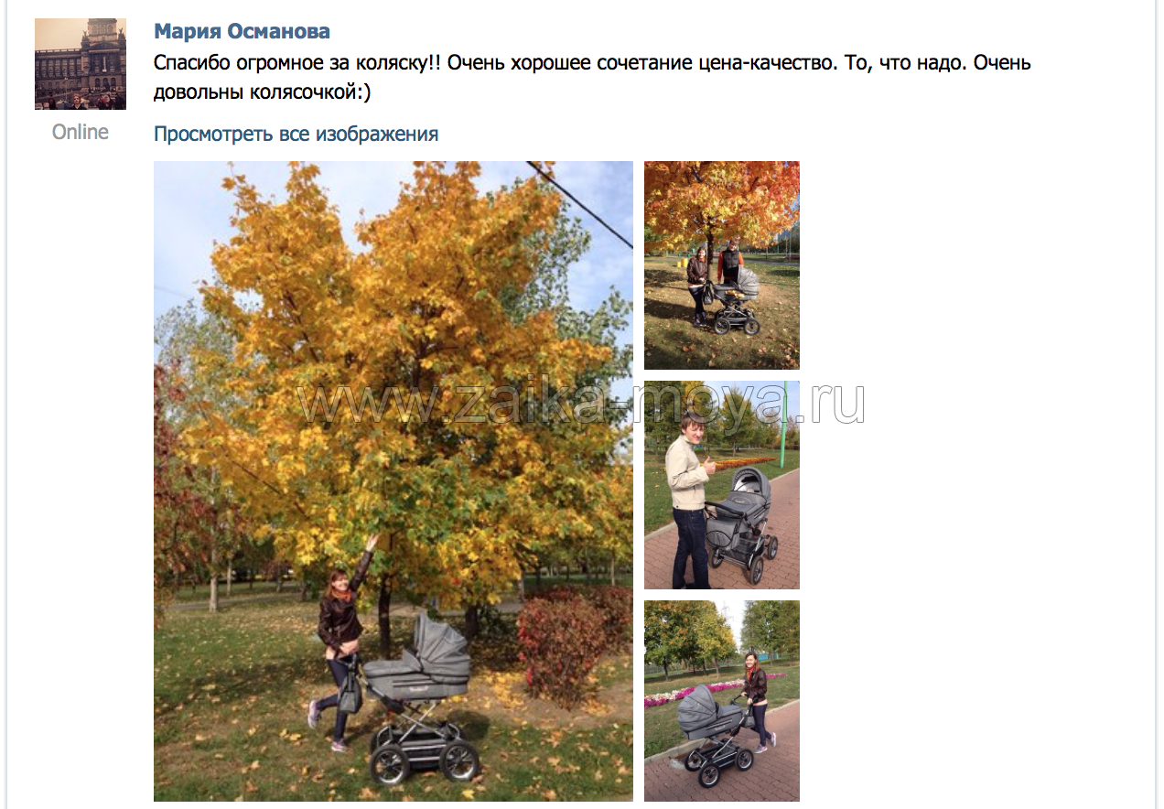Open thumbnail of couple under orange tree
1164x809 pixels.
(x=722, y=265)
